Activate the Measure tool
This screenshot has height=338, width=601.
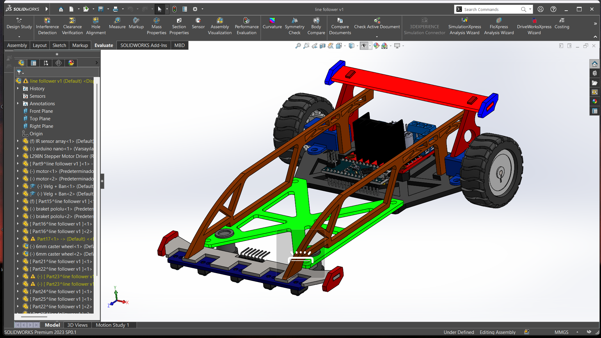(x=117, y=23)
